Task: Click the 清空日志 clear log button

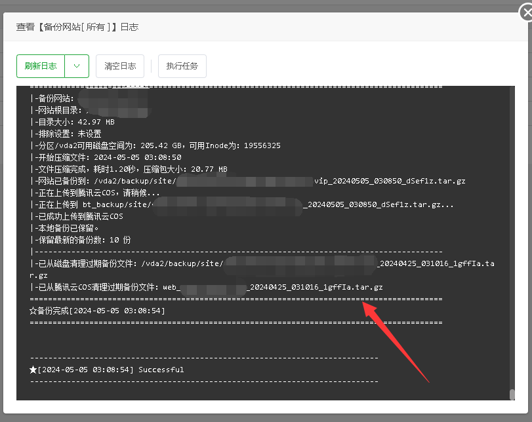Action: click(120, 66)
